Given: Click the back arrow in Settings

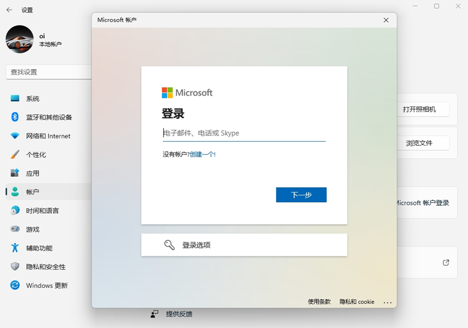Looking at the screenshot, I should 9,10.
